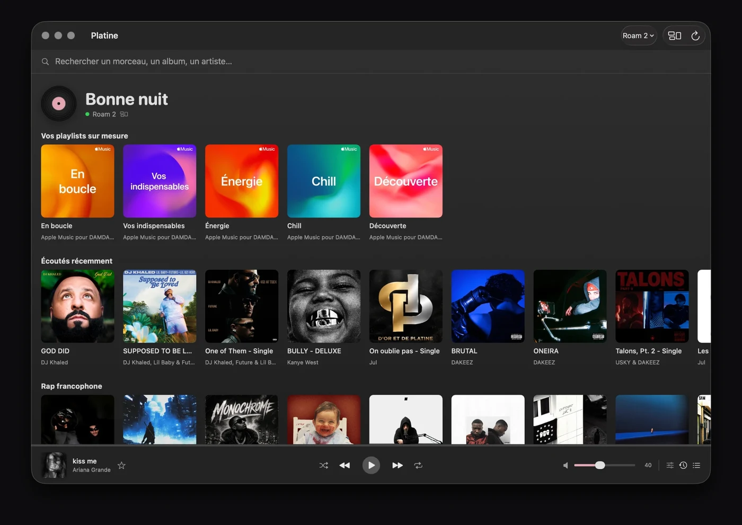The image size is (742, 525).
Task: Adjust the volume slider
Action: pyautogui.click(x=604, y=465)
